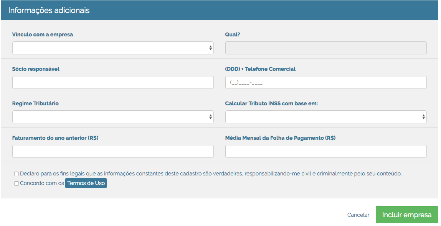Screen dimensions: 441x226
Task: Click the declaration text starting with Declaro
Action: point(211,174)
